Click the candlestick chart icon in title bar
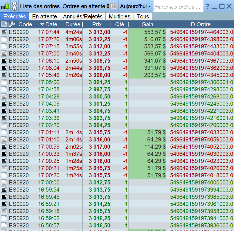Screen dimensions: 234x231 click(5, 6)
